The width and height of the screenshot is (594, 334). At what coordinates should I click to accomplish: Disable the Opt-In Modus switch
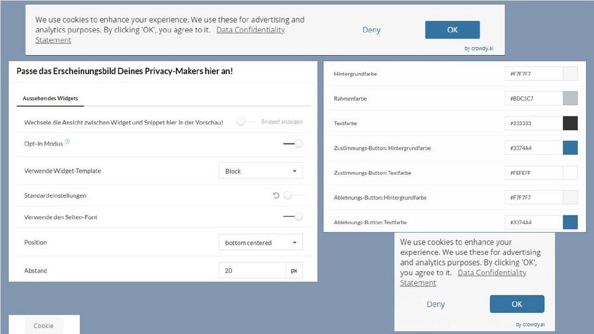coord(293,144)
